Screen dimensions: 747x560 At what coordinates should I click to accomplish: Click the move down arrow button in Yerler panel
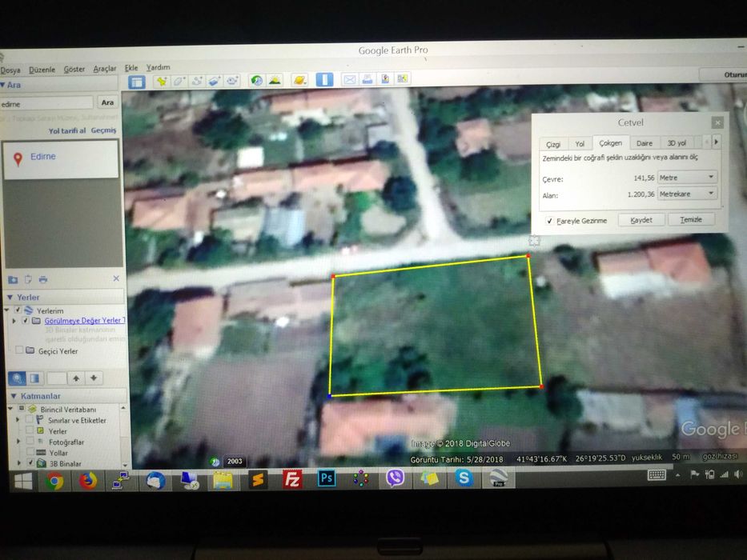coord(94,378)
